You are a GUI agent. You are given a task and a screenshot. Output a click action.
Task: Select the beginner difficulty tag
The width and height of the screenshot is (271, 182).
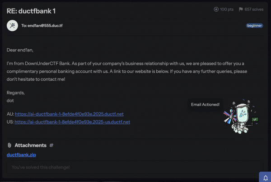pos(254,26)
